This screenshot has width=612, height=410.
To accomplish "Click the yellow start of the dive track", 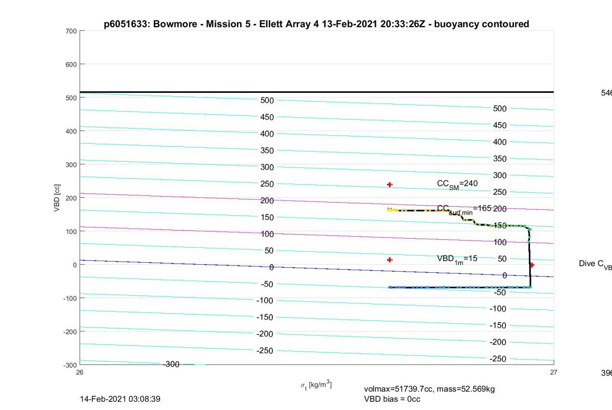I will (x=393, y=210).
